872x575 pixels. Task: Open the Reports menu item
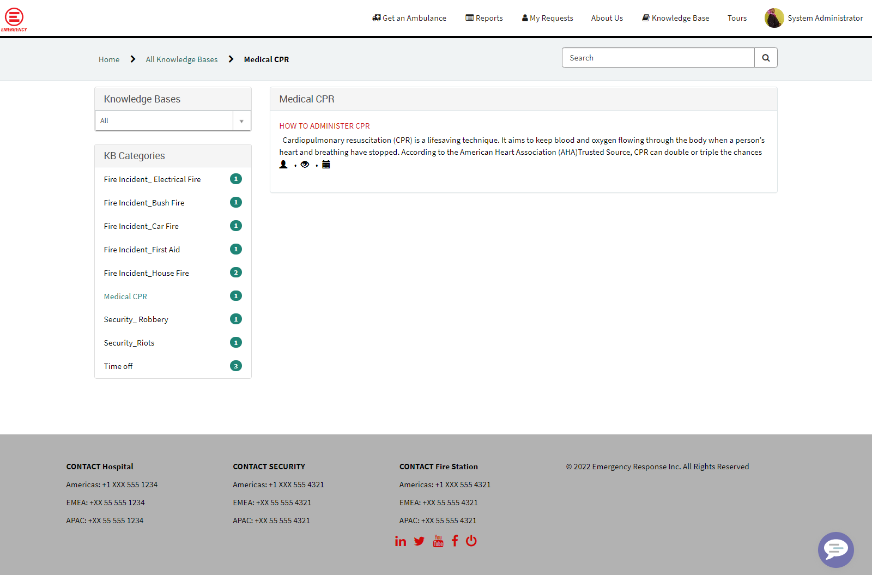coord(484,18)
